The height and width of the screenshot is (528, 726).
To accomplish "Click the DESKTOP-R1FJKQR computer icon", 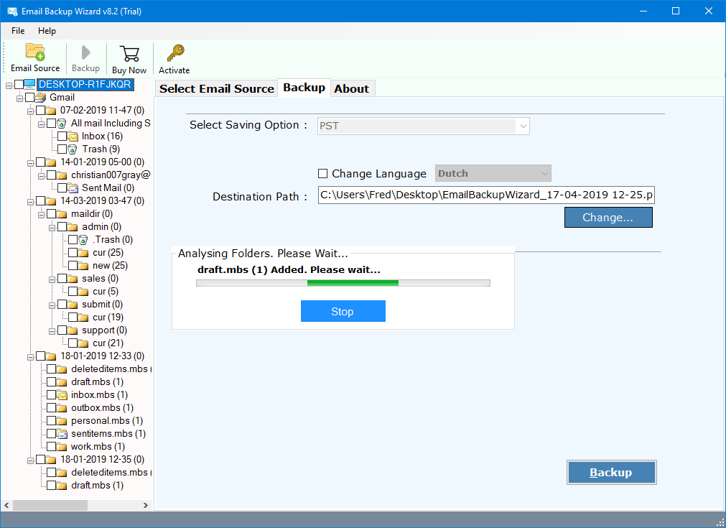I will [29, 84].
